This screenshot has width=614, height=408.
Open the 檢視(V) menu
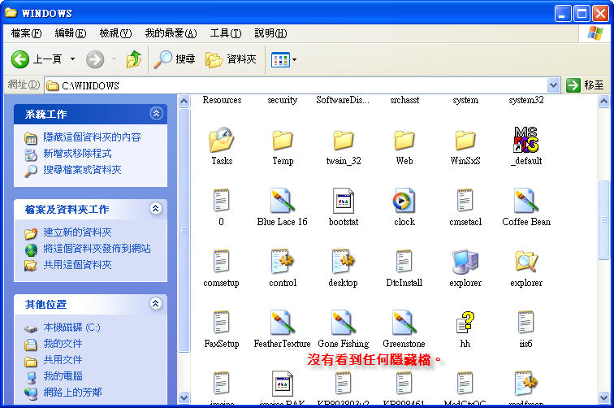coord(115,33)
